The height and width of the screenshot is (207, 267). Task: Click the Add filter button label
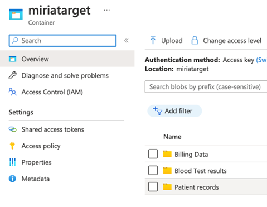[x=178, y=111]
